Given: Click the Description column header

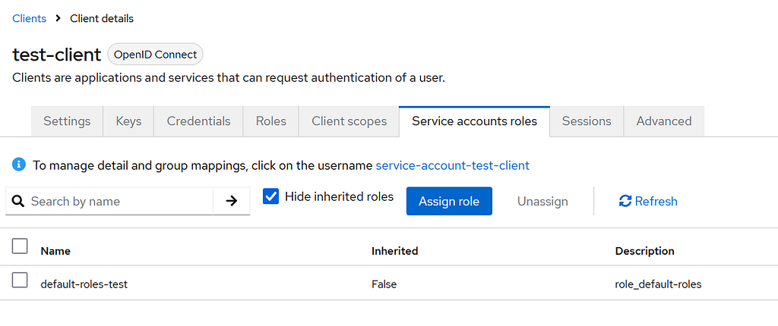Looking at the screenshot, I should (x=644, y=251).
